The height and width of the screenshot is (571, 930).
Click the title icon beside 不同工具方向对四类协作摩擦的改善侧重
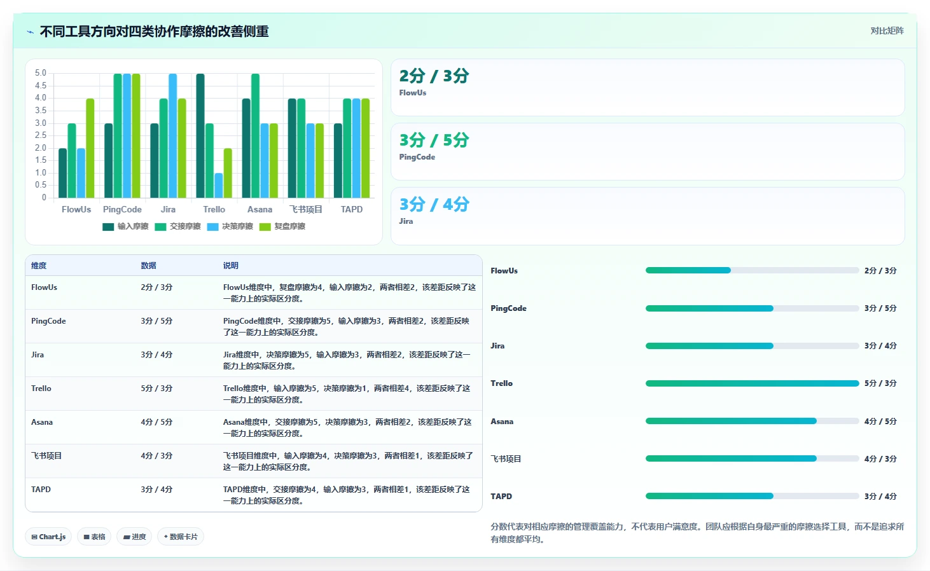[x=30, y=32]
